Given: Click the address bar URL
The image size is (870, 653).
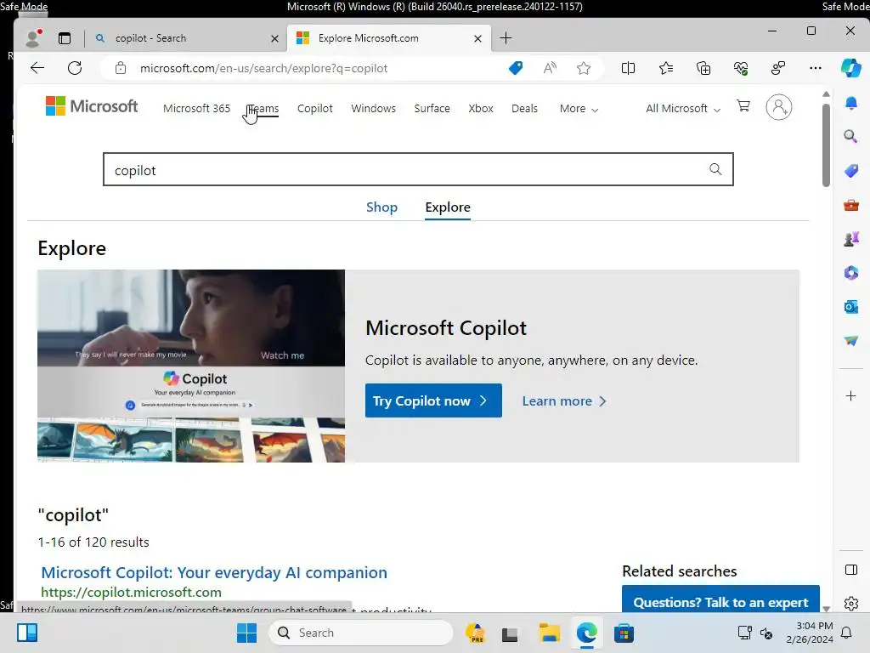Looking at the screenshot, I should click(x=263, y=68).
